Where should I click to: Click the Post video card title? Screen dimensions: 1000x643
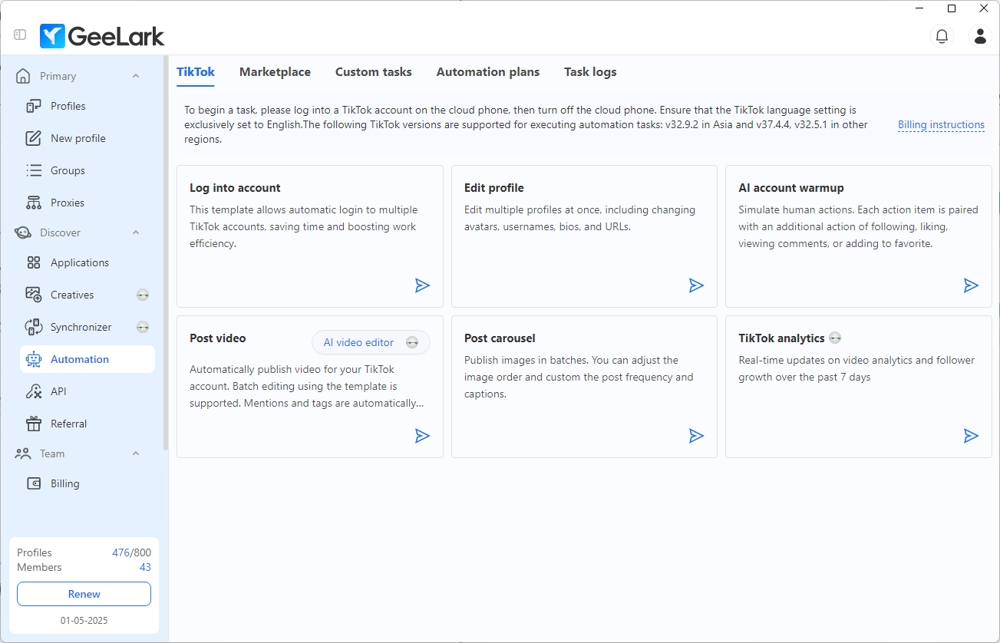tap(218, 338)
